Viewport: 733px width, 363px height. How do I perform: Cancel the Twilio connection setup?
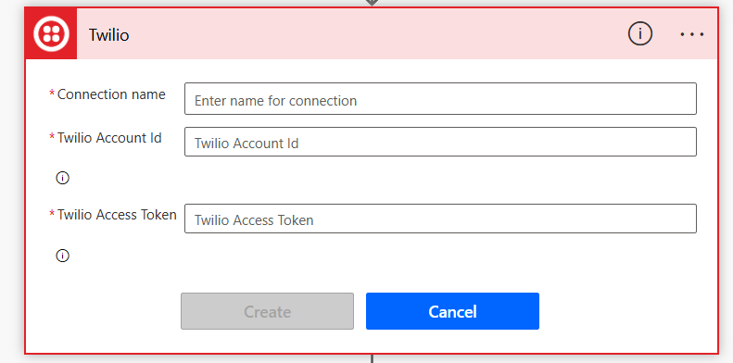tap(452, 311)
